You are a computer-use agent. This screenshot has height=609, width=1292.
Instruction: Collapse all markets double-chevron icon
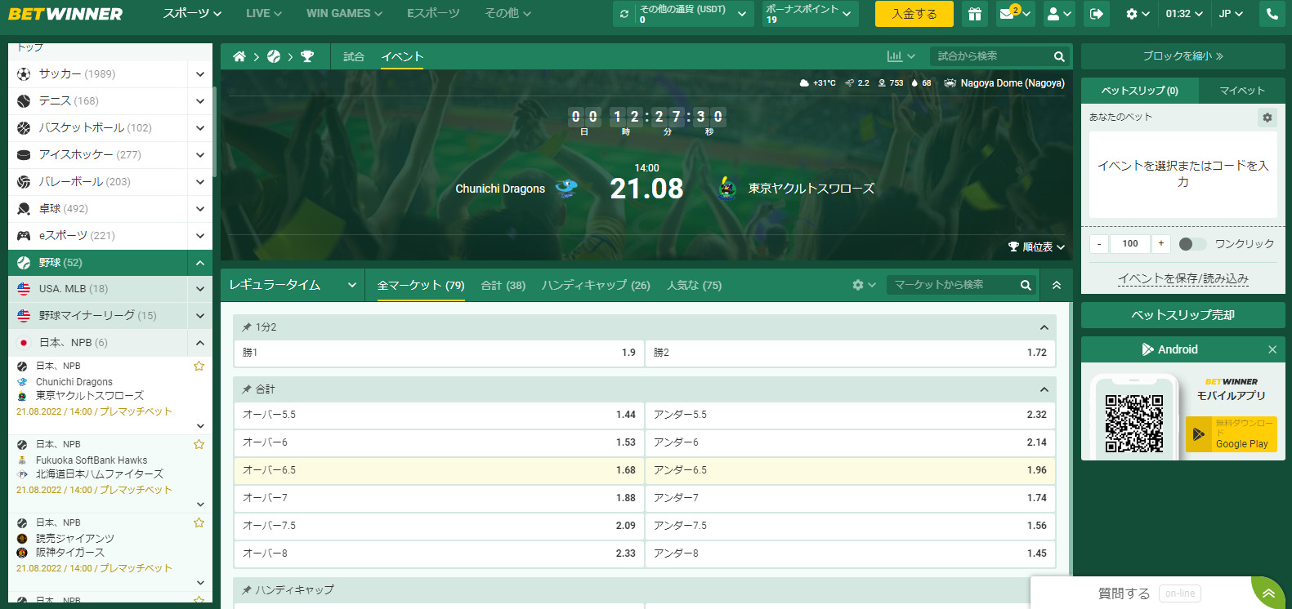[1057, 285]
